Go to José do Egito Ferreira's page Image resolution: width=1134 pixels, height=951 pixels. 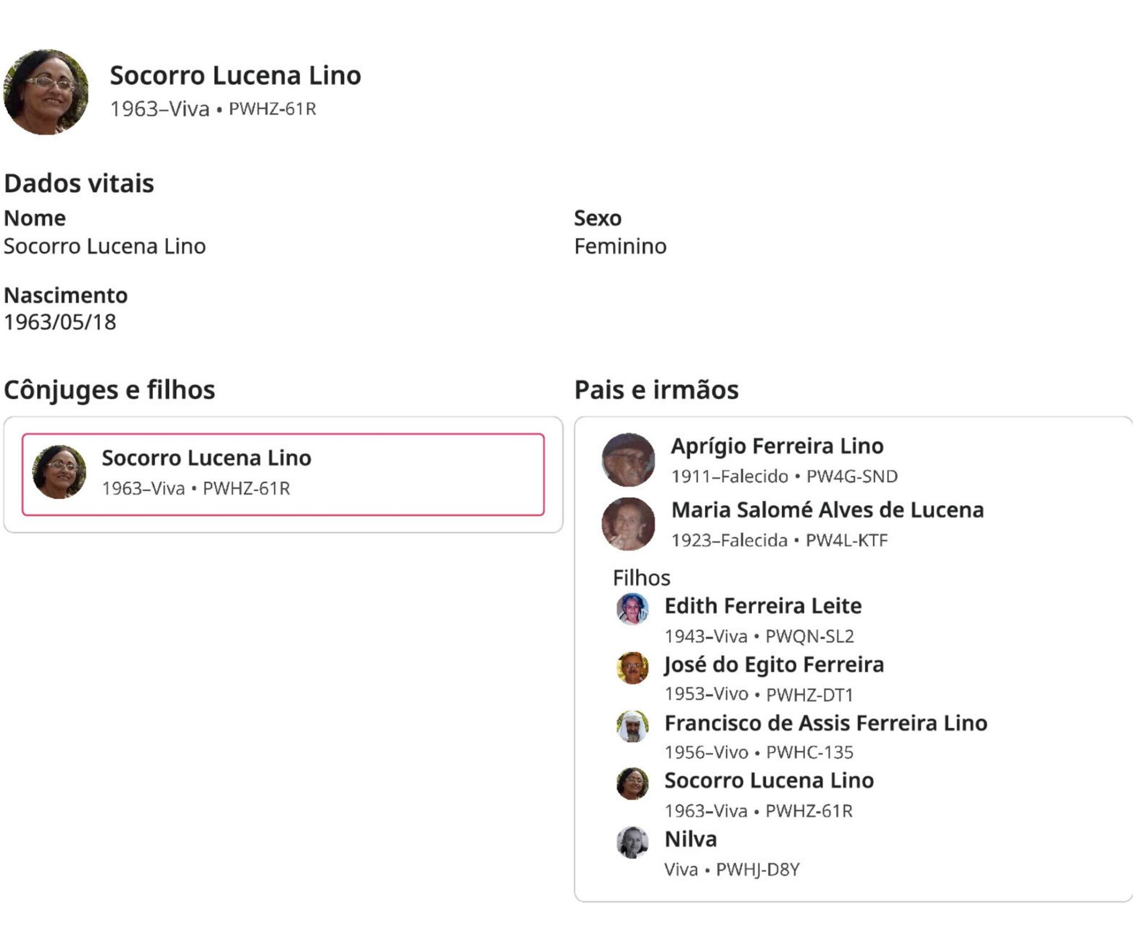(774, 664)
